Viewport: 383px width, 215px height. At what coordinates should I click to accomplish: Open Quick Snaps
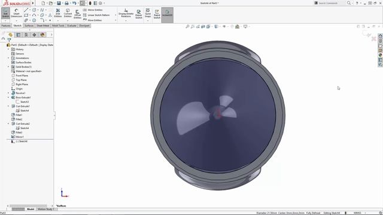[x=148, y=13]
